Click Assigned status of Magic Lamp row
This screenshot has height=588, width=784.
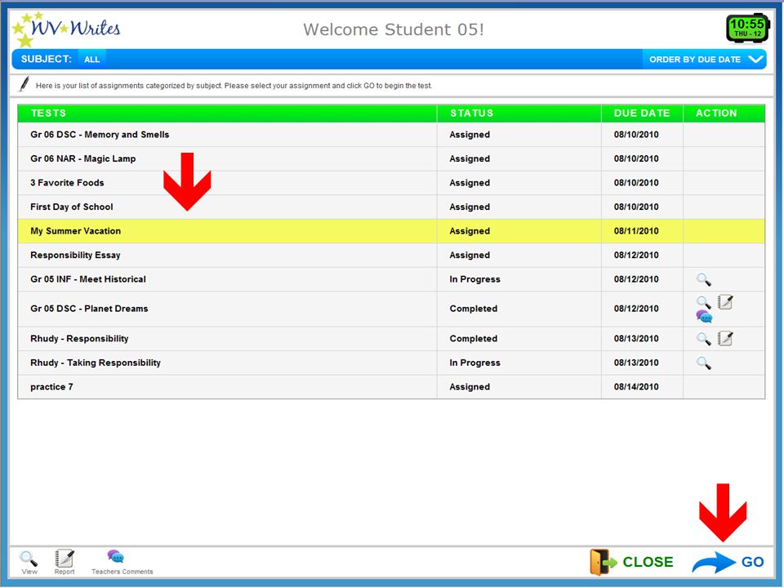click(x=470, y=158)
